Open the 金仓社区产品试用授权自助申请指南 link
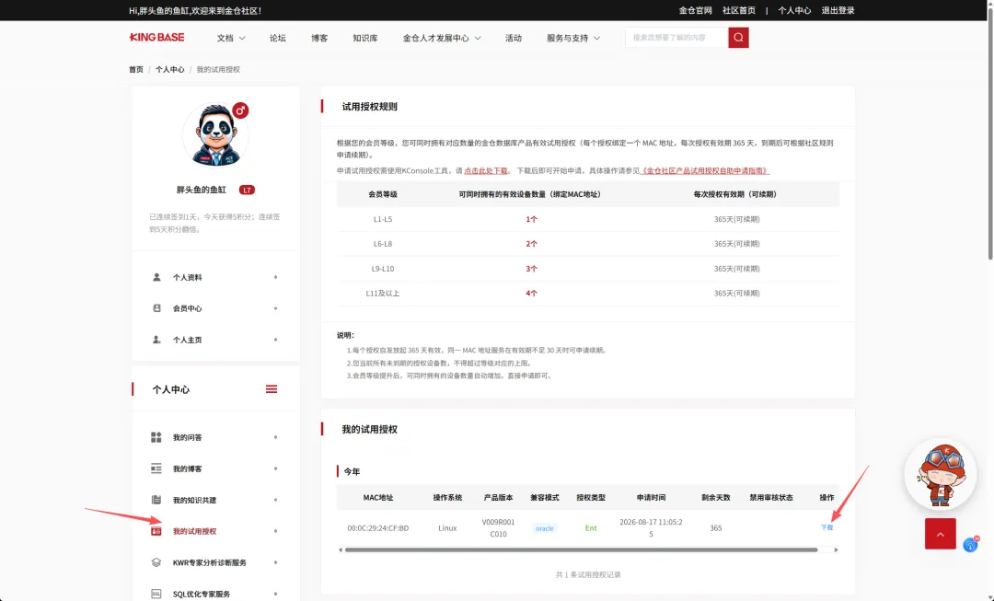The width and height of the screenshot is (994, 601). tap(704, 170)
